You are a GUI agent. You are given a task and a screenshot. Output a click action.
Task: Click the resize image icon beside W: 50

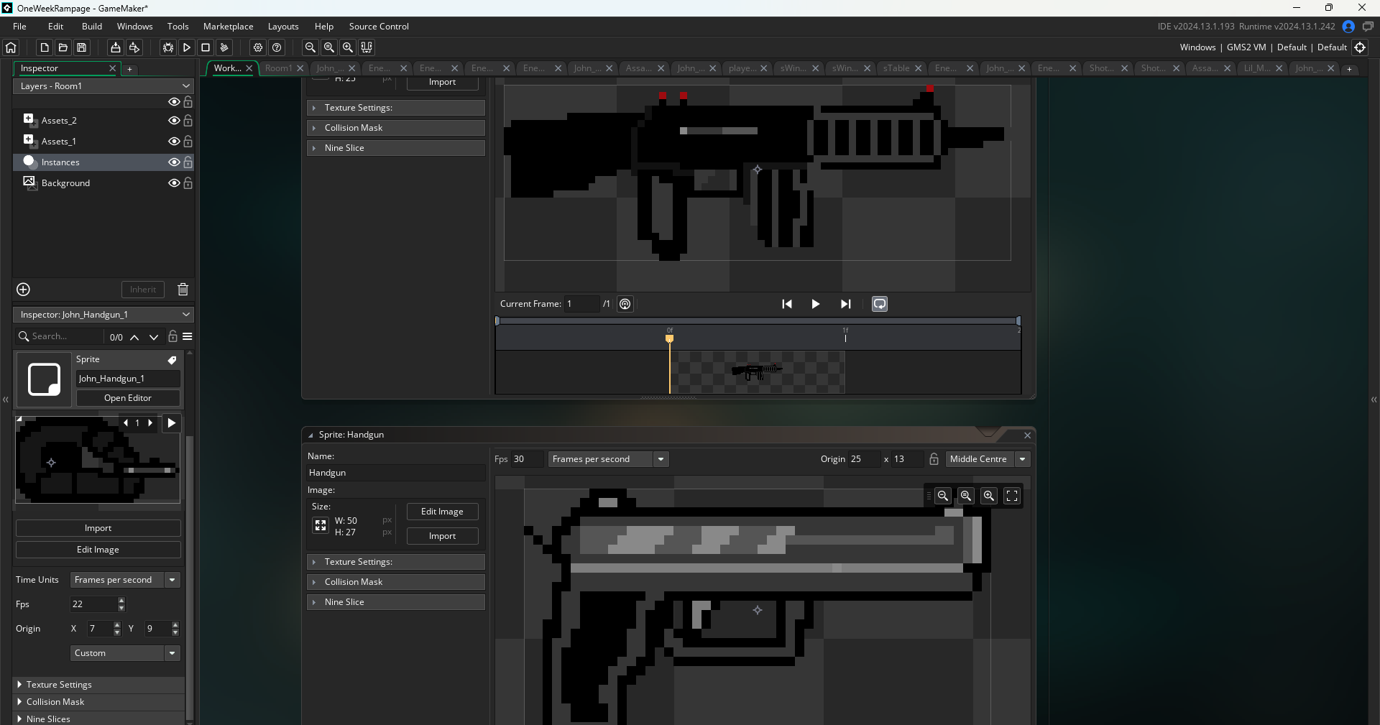tap(321, 526)
